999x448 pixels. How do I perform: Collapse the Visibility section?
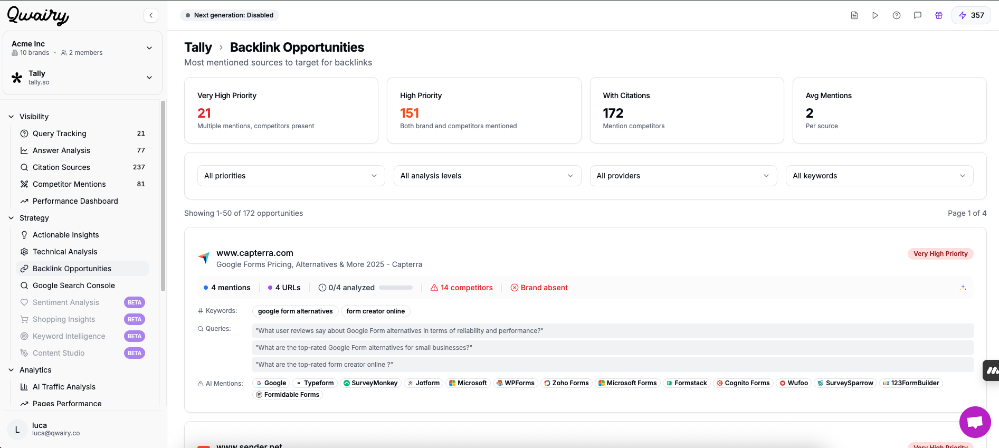pyautogui.click(x=28, y=117)
